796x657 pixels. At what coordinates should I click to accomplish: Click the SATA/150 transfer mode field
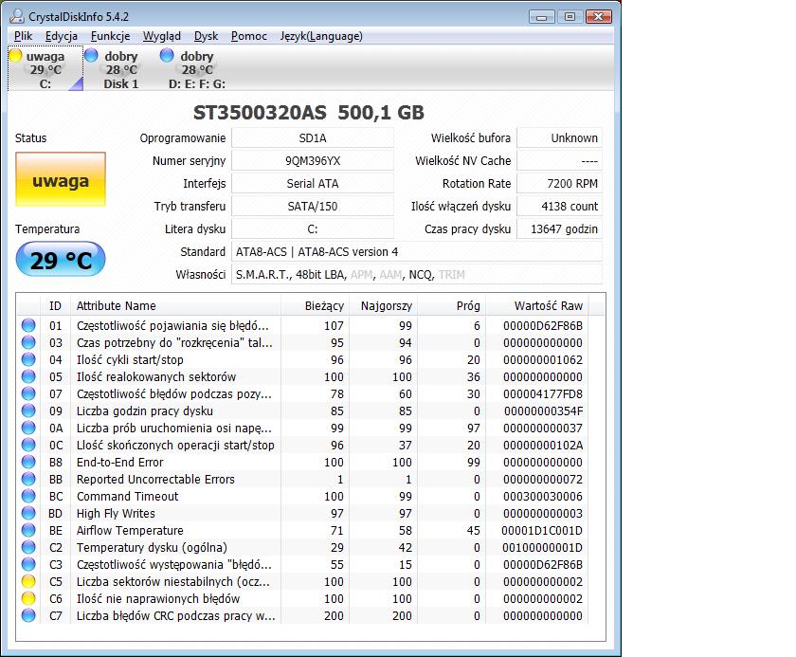pyautogui.click(x=313, y=206)
